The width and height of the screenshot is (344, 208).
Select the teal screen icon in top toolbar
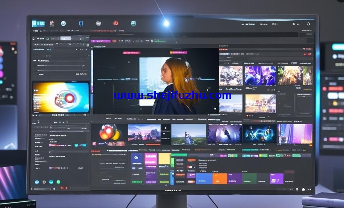133,23
